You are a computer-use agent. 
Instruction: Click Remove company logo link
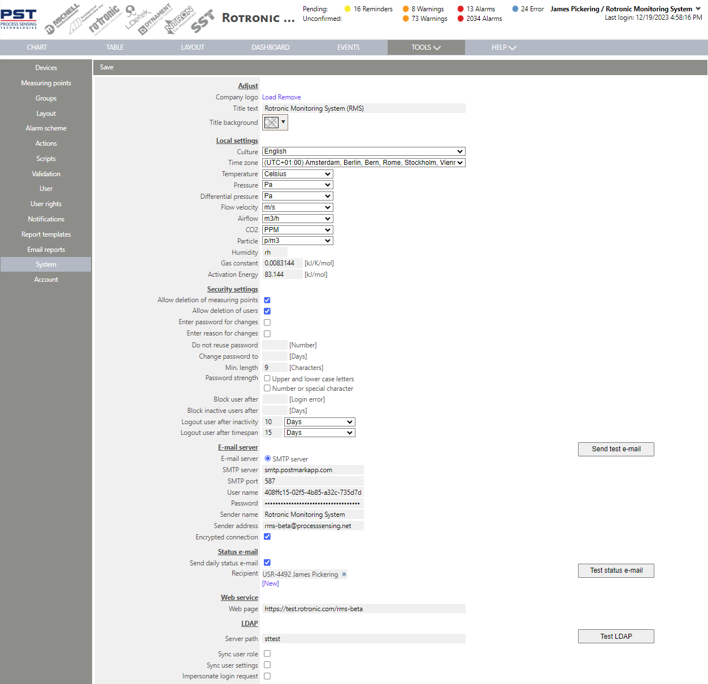point(289,97)
